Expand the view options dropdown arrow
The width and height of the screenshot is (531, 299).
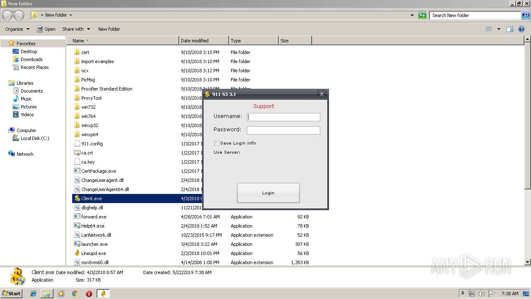(x=499, y=29)
